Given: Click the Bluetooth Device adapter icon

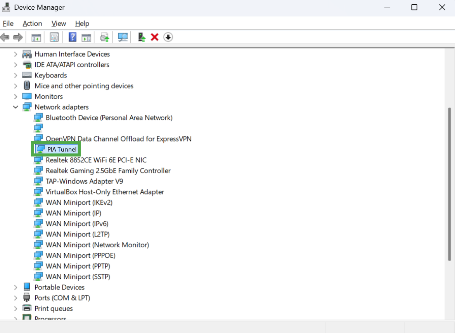Looking at the screenshot, I should click(x=38, y=117).
